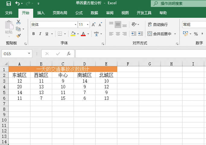
Task: Switch to the 公式 (Formulas) tab
Action: [79, 13]
